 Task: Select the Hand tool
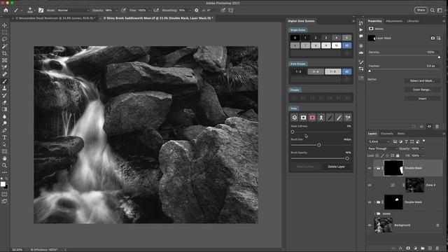pyautogui.click(x=5, y=158)
